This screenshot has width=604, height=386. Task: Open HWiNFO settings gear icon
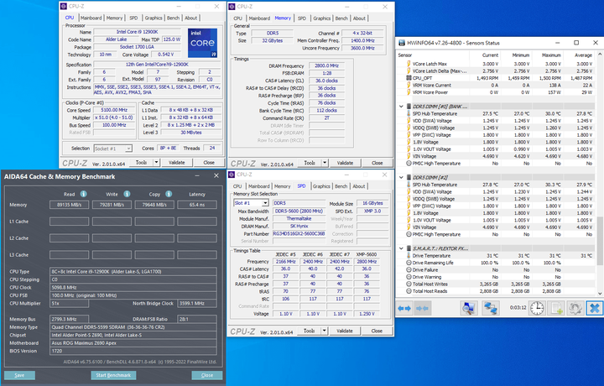point(575,308)
